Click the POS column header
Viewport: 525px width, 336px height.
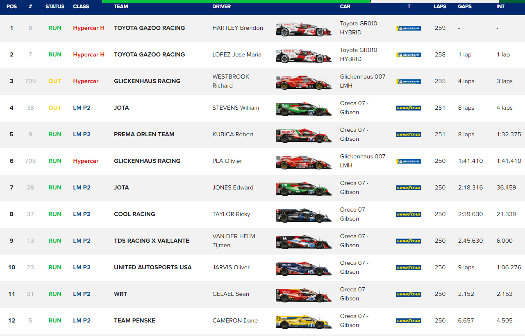pos(11,7)
